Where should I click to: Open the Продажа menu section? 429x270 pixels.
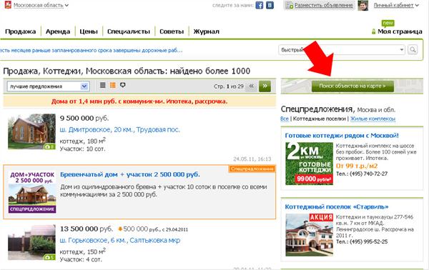[21, 31]
